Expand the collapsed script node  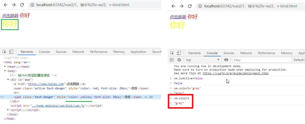8,110
